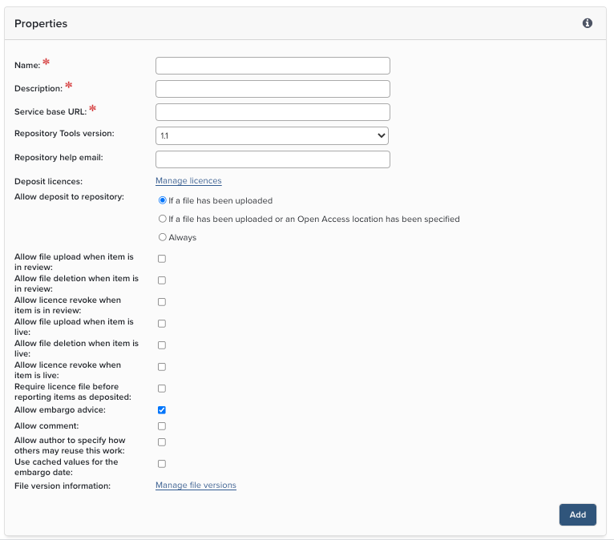
Task: Click the Service base URL field
Action: point(273,112)
